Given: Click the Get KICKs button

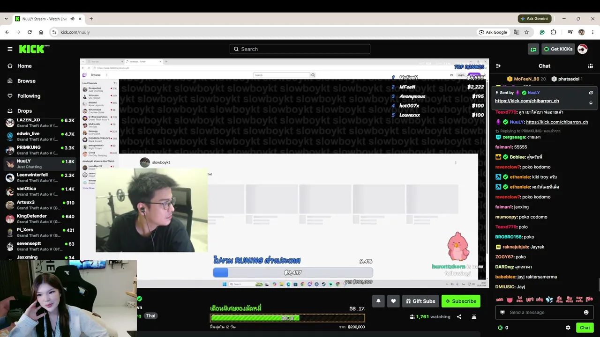Looking at the screenshot, I should (558, 49).
